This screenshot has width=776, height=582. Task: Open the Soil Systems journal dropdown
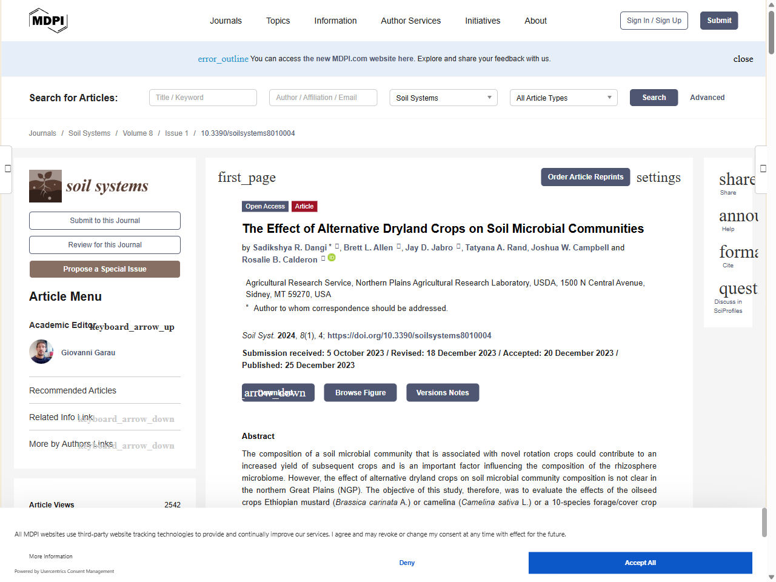443,98
